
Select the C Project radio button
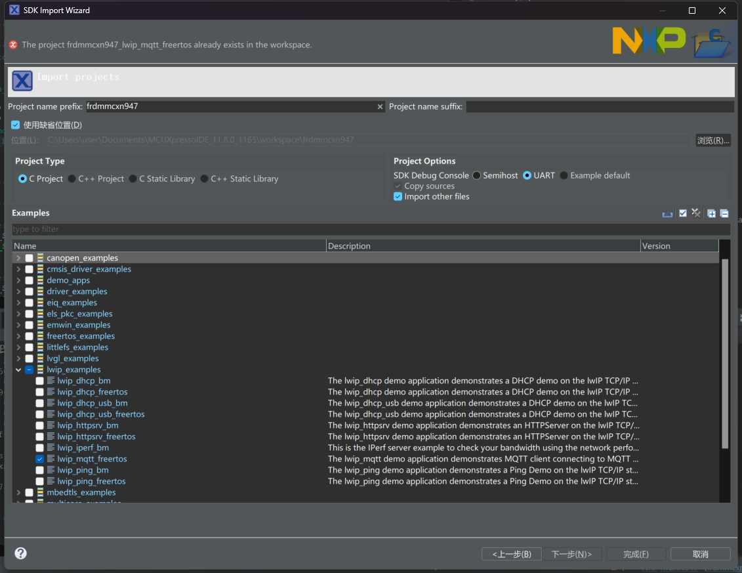[22, 179]
